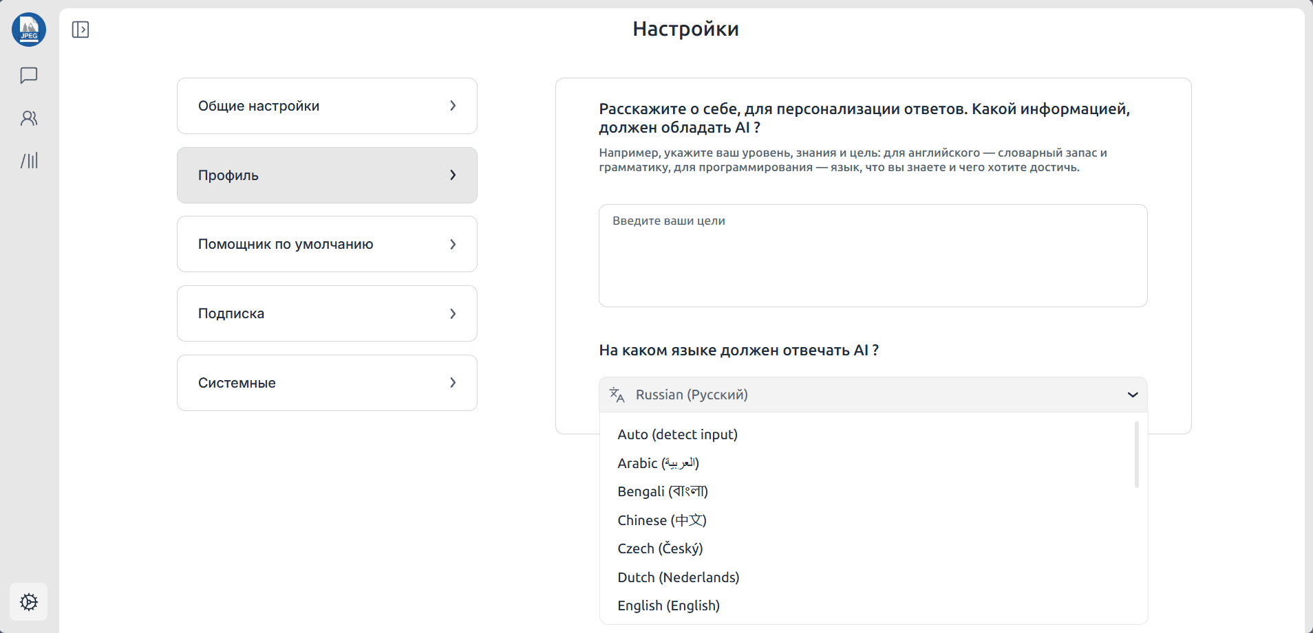Click chevron arrow next to Подписка
The width and height of the screenshot is (1313, 633).
pos(453,313)
